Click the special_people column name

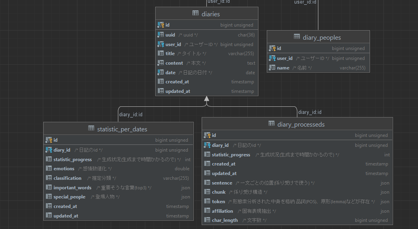tap(69, 197)
